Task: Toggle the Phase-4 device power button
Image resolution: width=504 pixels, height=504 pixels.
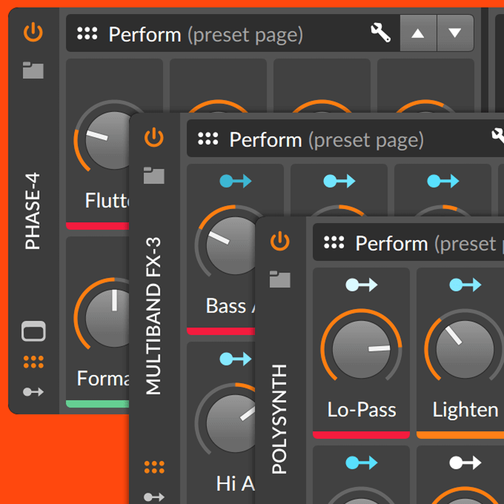Action: (33, 32)
